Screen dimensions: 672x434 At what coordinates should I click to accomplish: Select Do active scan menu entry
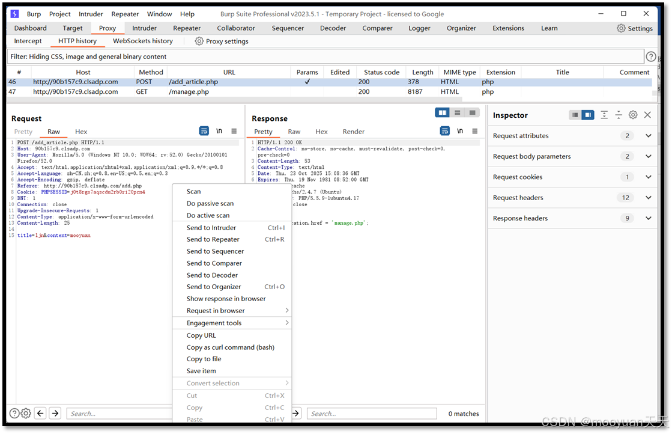(x=232, y=215)
